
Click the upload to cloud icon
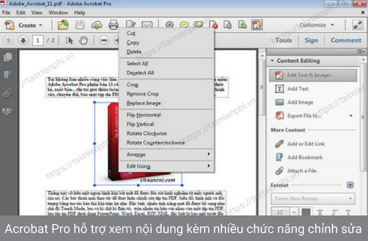pyautogui.click(x=97, y=25)
